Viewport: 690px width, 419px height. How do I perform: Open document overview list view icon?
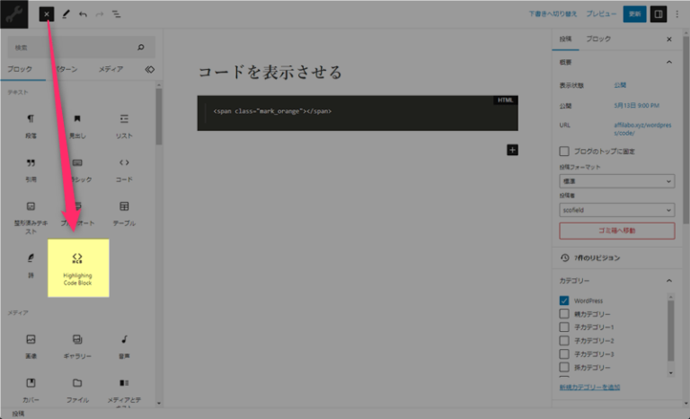pyautogui.click(x=117, y=14)
